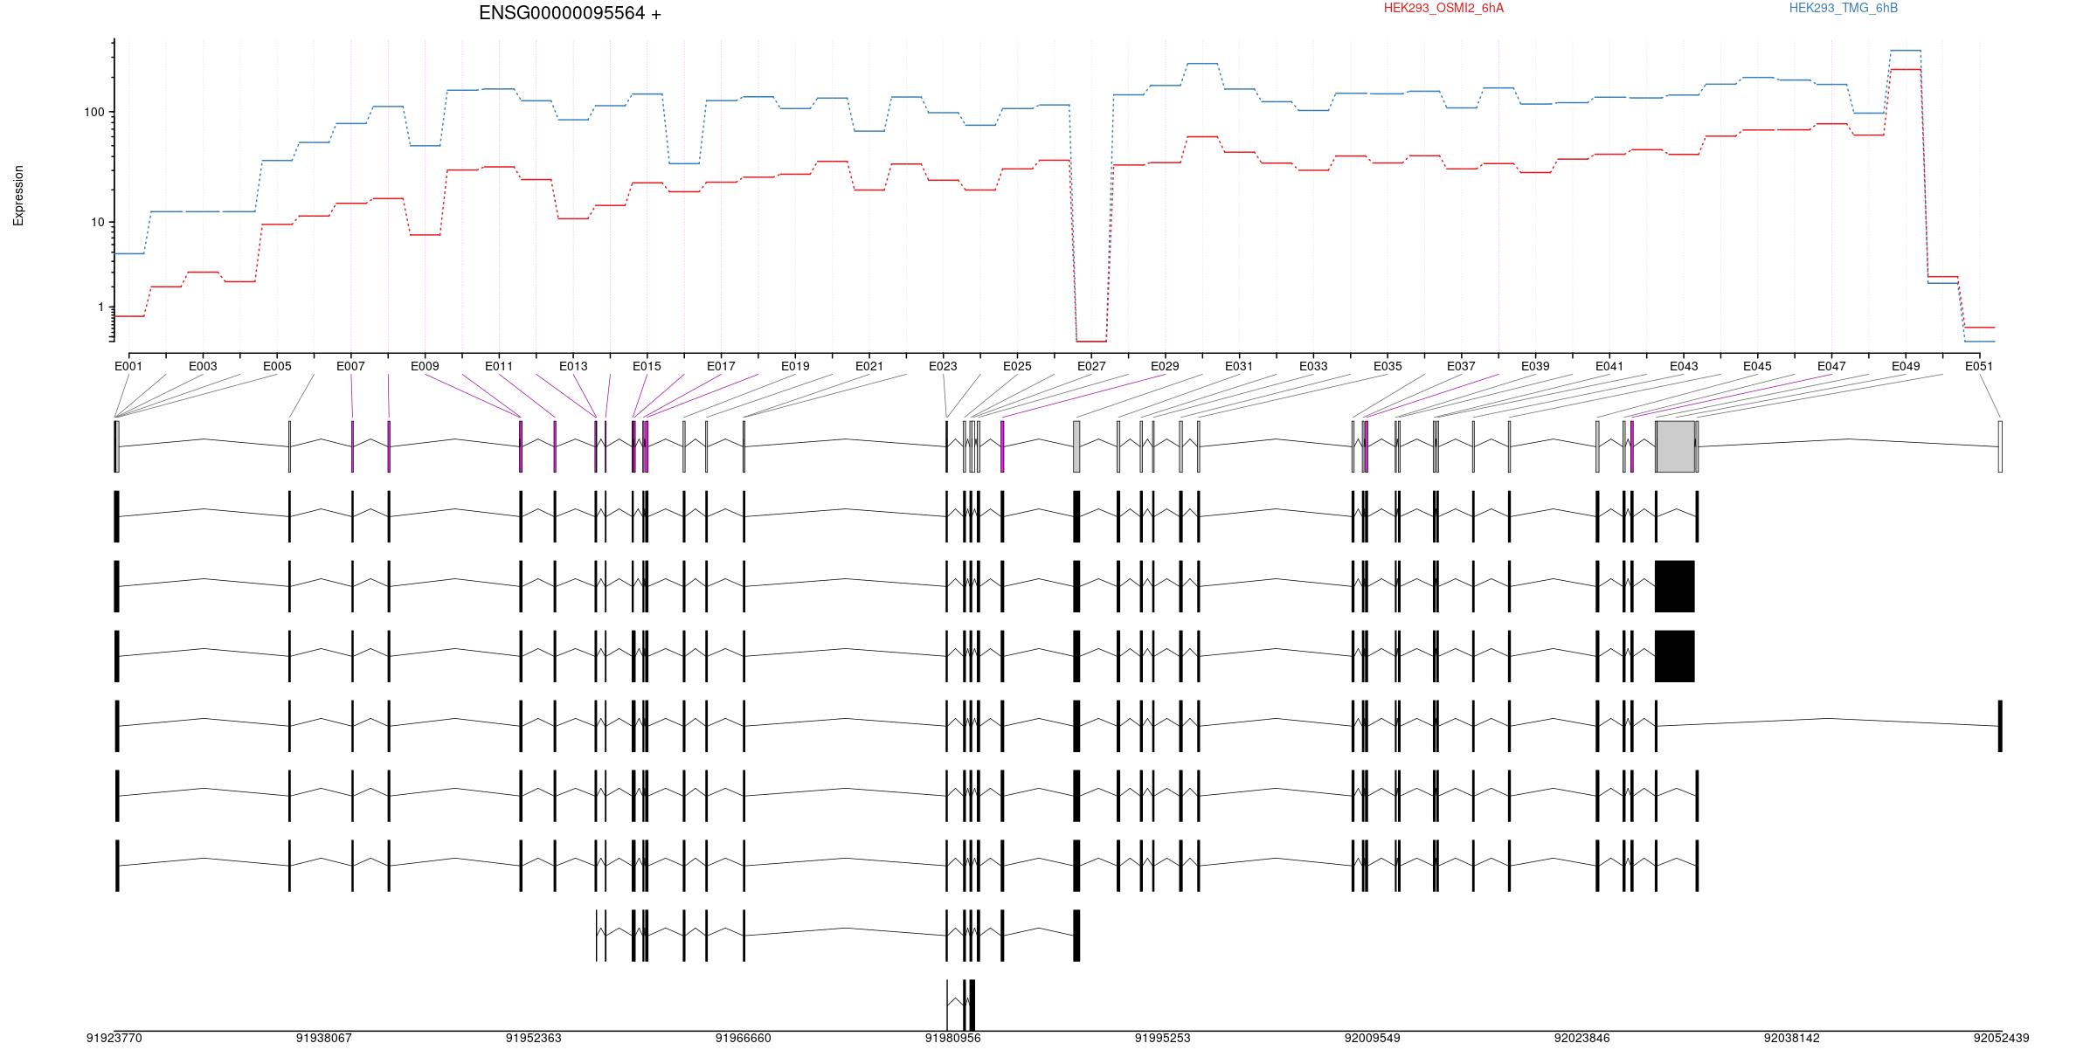
Task: Click exon label E021
Action: coord(869,366)
